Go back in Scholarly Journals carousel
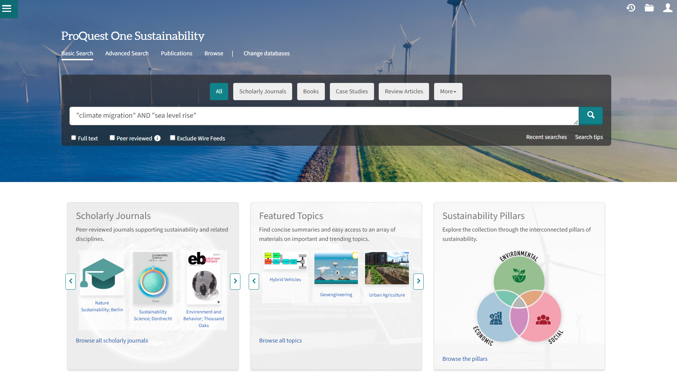 70,281
